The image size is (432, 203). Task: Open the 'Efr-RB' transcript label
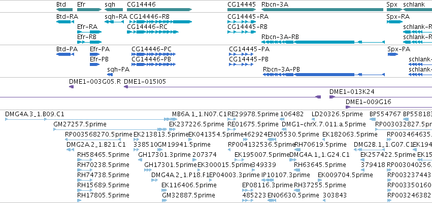tap(87, 37)
